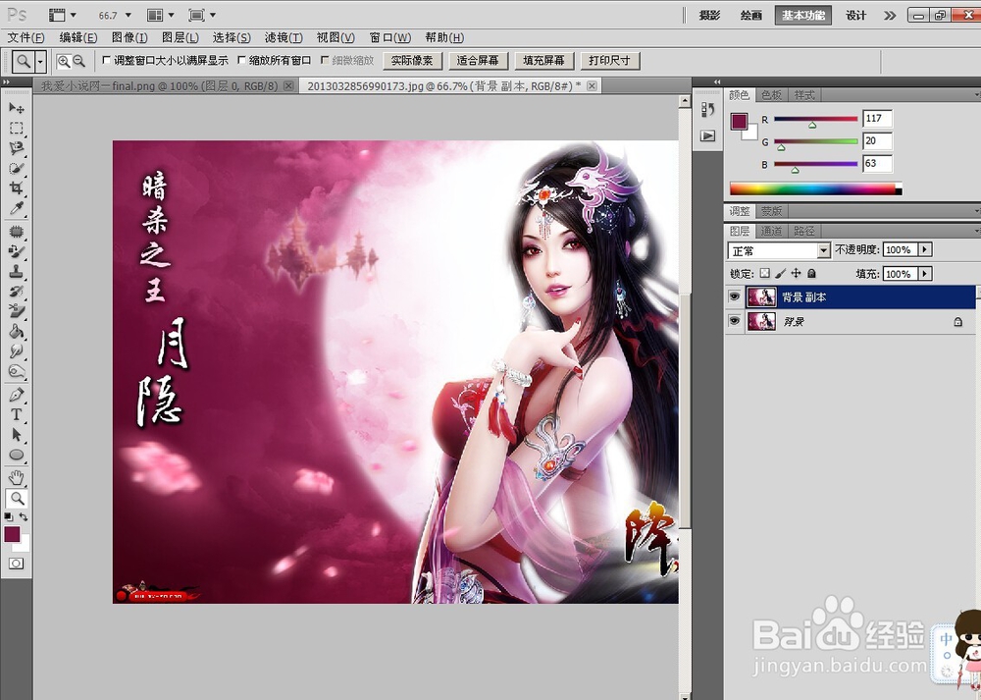Select the Dodge/Sponge tool
981x700 pixels.
click(17, 371)
